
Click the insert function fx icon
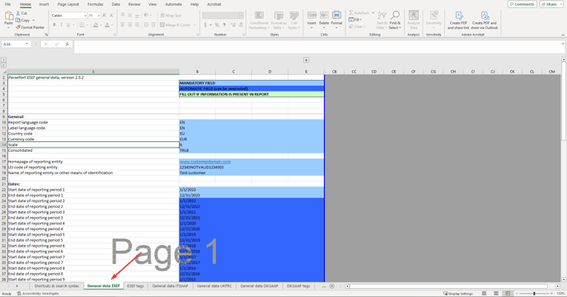[x=68, y=44]
